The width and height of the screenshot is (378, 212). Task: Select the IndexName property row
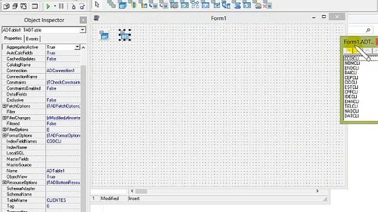coord(41,147)
